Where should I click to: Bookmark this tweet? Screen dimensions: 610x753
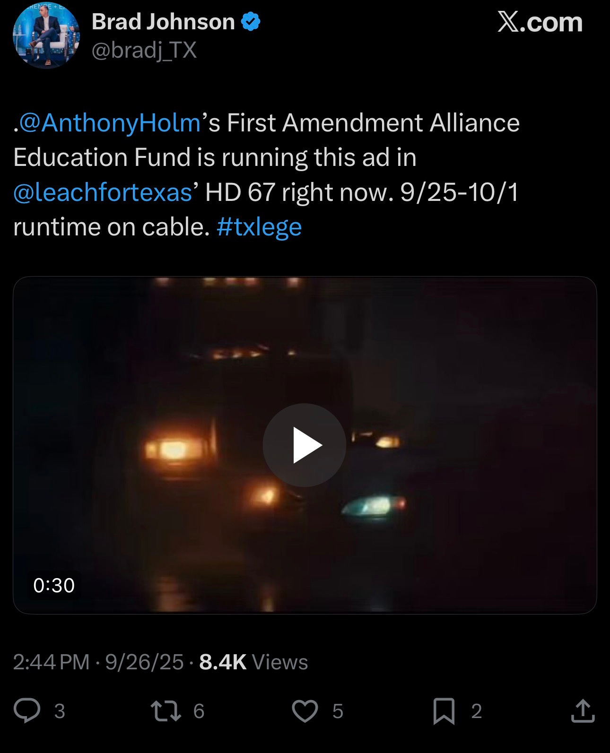click(444, 711)
